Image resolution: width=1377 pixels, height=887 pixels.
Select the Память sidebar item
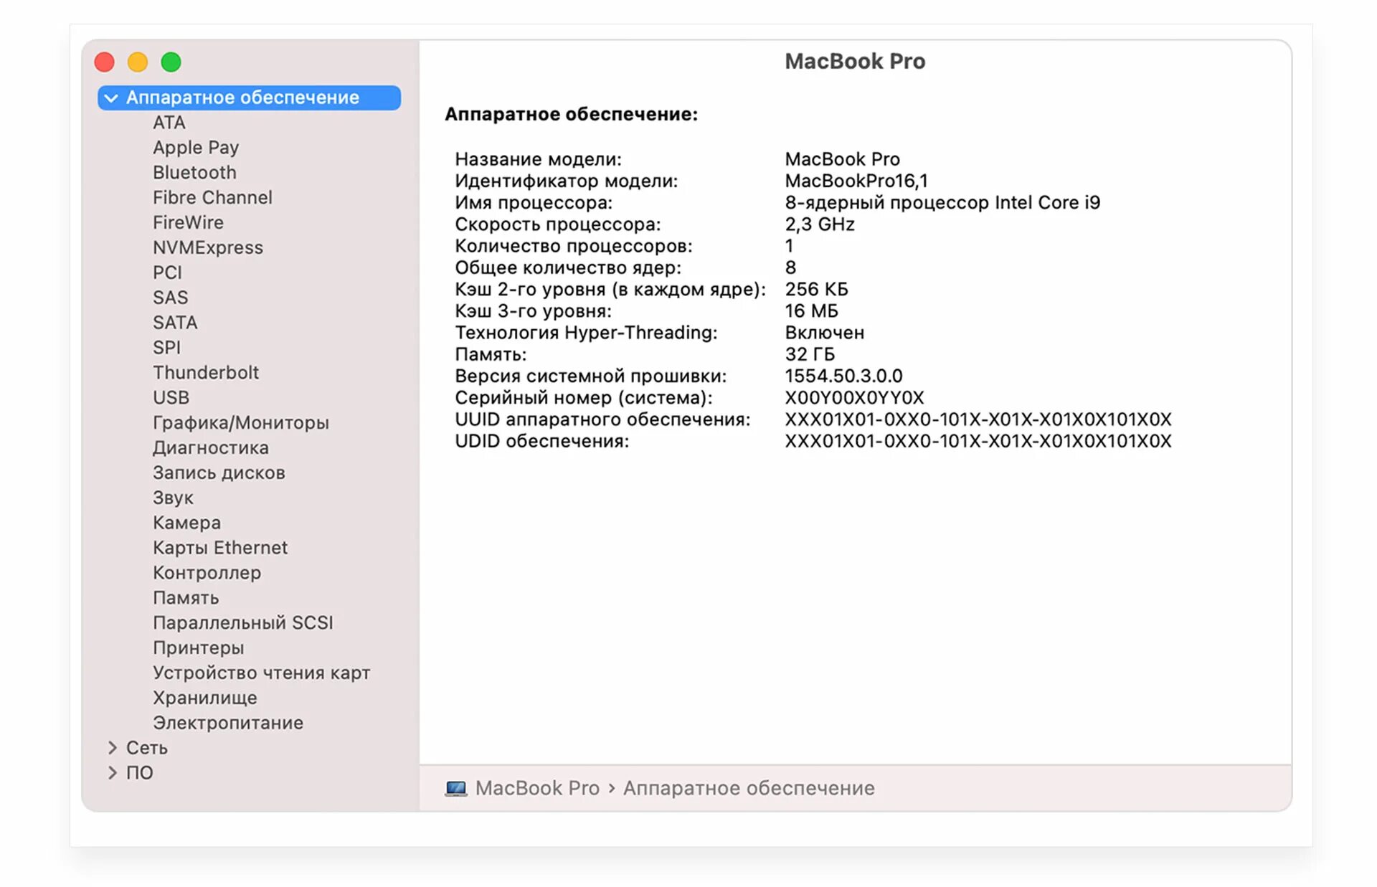[186, 598]
